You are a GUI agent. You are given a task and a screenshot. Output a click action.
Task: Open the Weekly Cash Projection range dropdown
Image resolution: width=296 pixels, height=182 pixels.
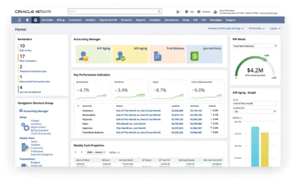tap(96, 152)
